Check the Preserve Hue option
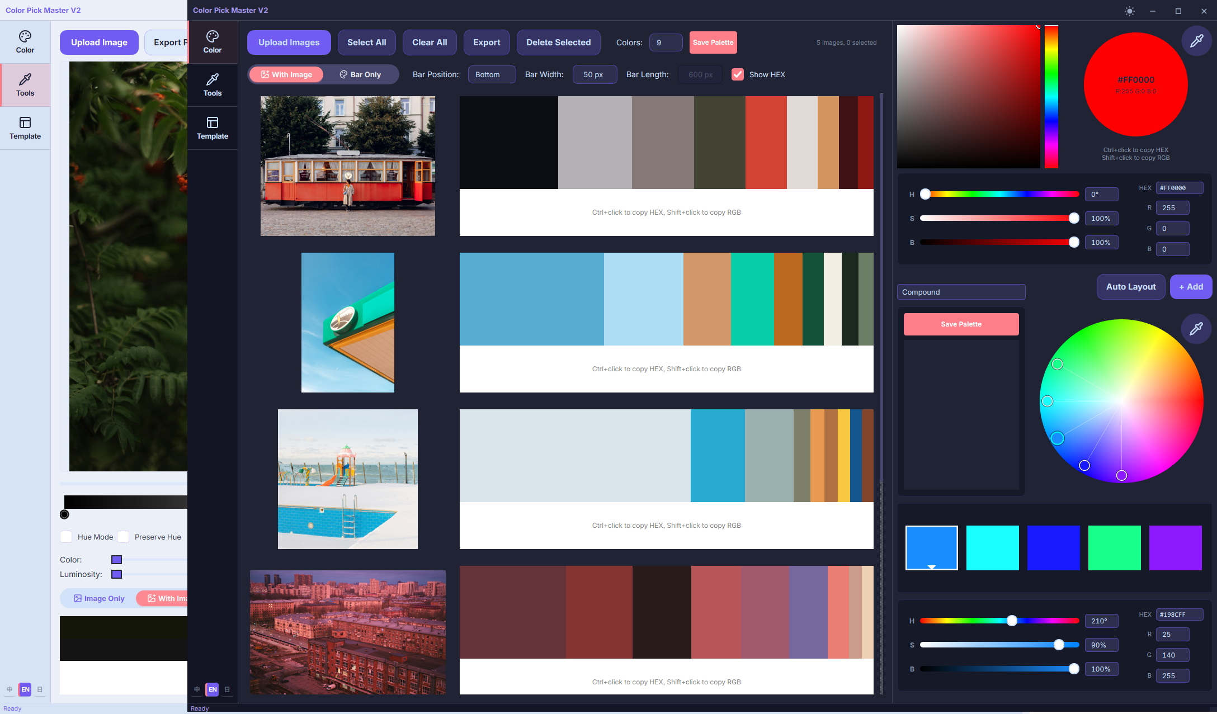 point(124,537)
